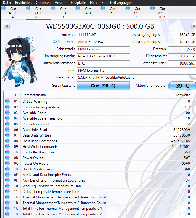This screenshot has height=218, width=196.
Task: Open the Bearbeiten menu
Action: pos(23,3)
